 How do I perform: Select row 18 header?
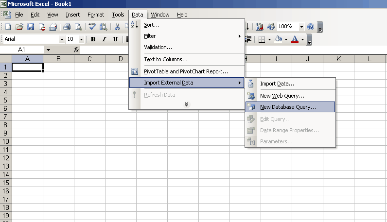[6, 207]
